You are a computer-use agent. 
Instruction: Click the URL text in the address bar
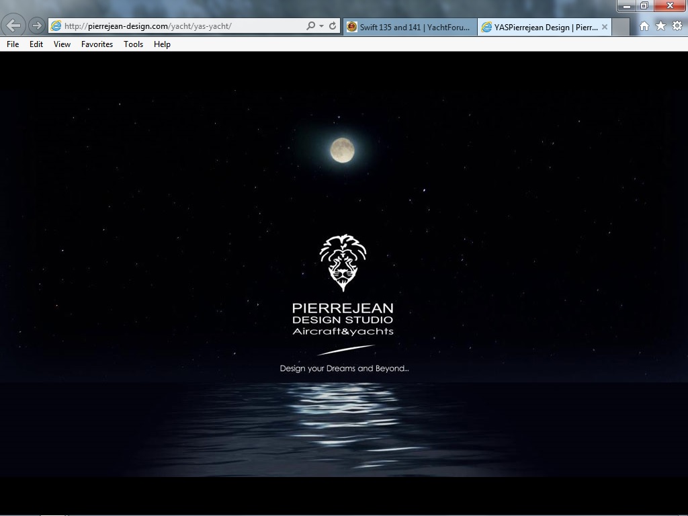(148, 26)
